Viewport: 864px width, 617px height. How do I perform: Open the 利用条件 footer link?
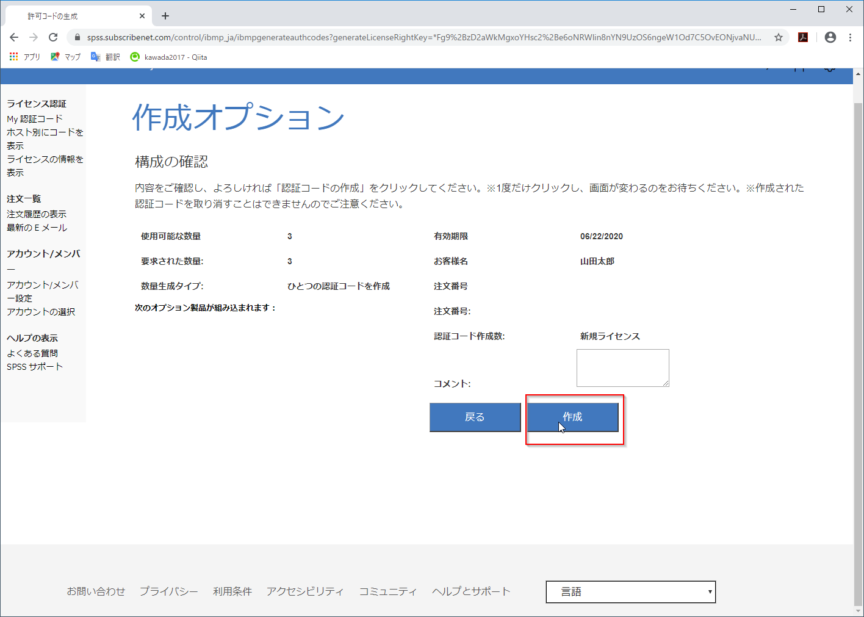point(232,591)
